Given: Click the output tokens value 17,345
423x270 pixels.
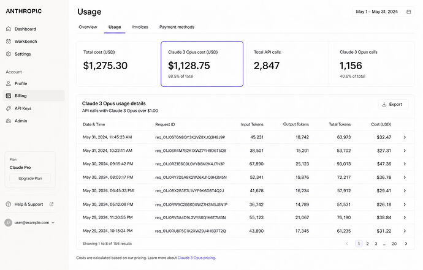Looking at the screenshot, I should (302, 231).
